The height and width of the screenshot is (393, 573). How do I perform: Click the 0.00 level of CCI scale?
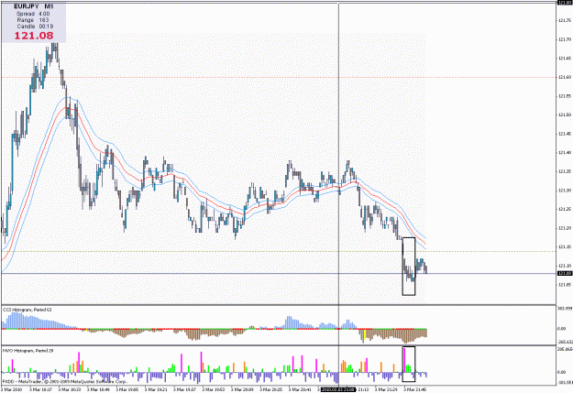pyautogui.click(x=562, y=329)
